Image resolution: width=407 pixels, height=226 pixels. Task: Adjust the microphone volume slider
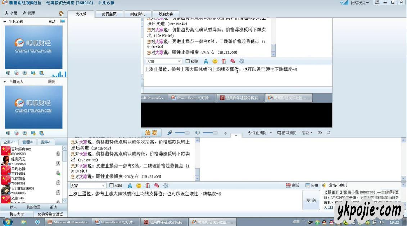click(x=182, y=133)
